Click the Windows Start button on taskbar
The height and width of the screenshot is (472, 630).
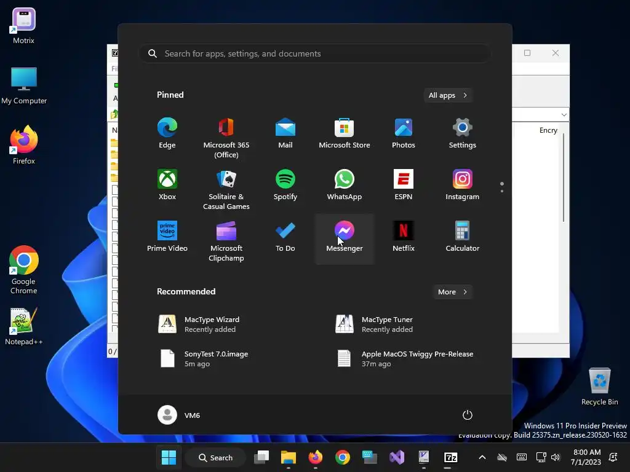point(169,457)
